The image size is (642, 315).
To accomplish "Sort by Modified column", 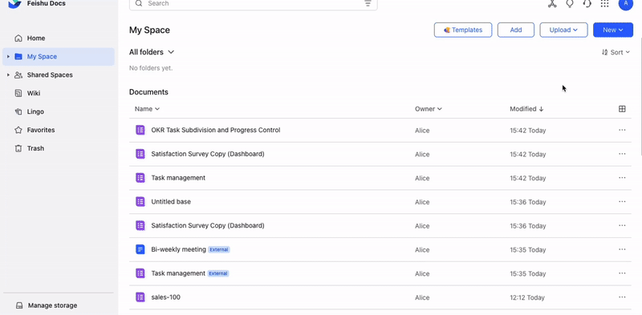I will [x=526, y=109].
